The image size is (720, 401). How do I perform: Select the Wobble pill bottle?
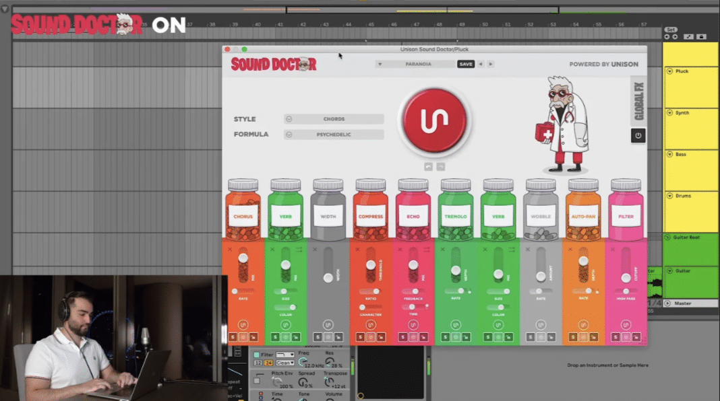541,210
